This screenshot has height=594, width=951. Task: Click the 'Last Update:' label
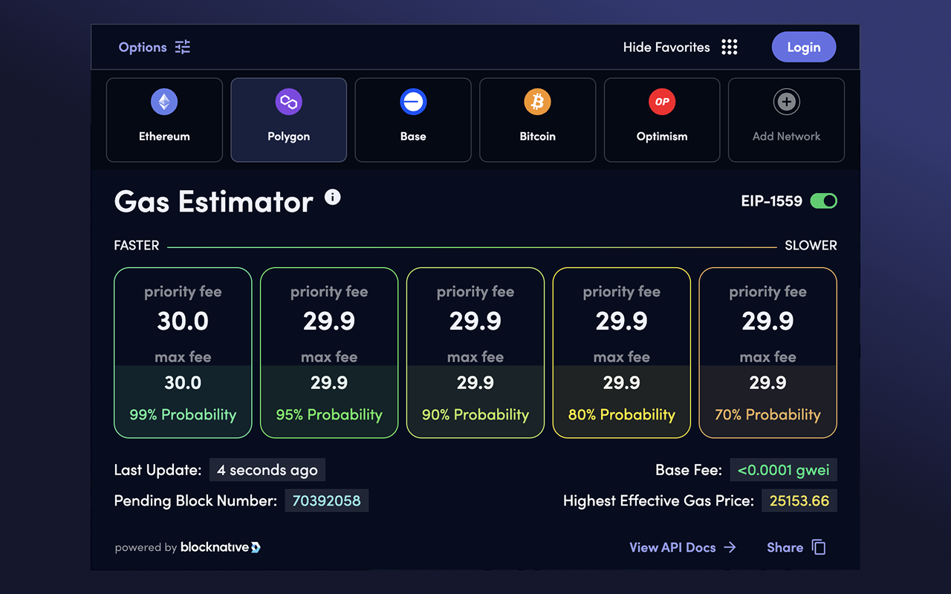(158, 470)
